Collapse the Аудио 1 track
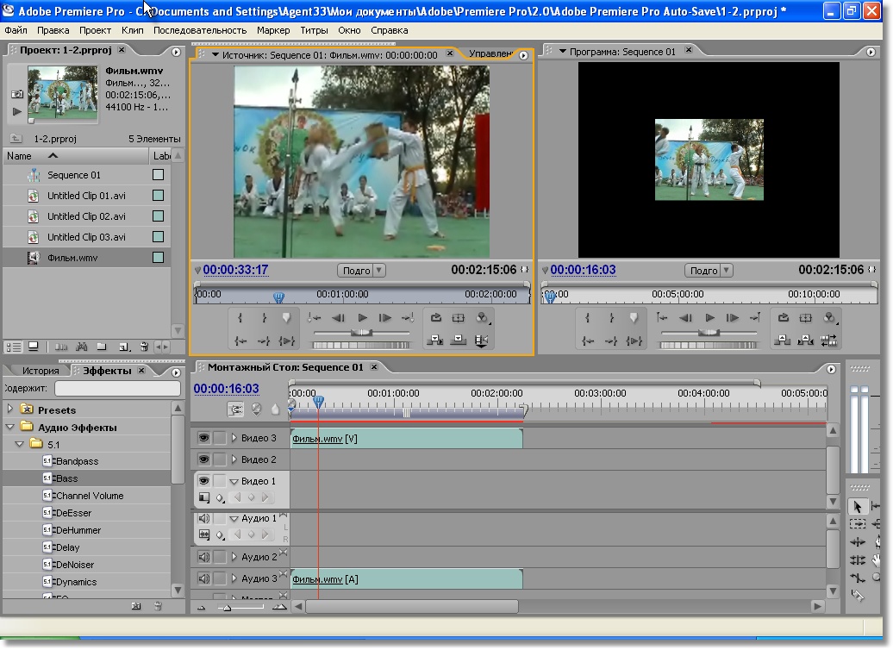The image size is (893, 650). click(234, 519)
